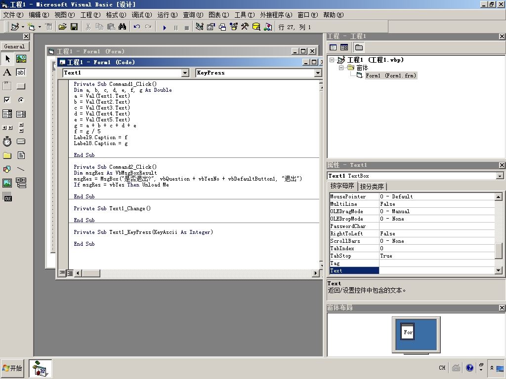Select the Timer control in toolbox
This screenshot has height=379, width=506.
(x=7, y=142)
